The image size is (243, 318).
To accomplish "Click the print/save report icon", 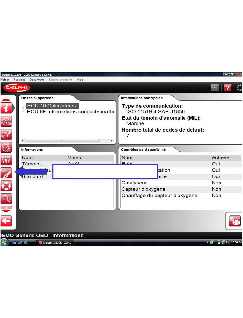I will pos(235,221).
